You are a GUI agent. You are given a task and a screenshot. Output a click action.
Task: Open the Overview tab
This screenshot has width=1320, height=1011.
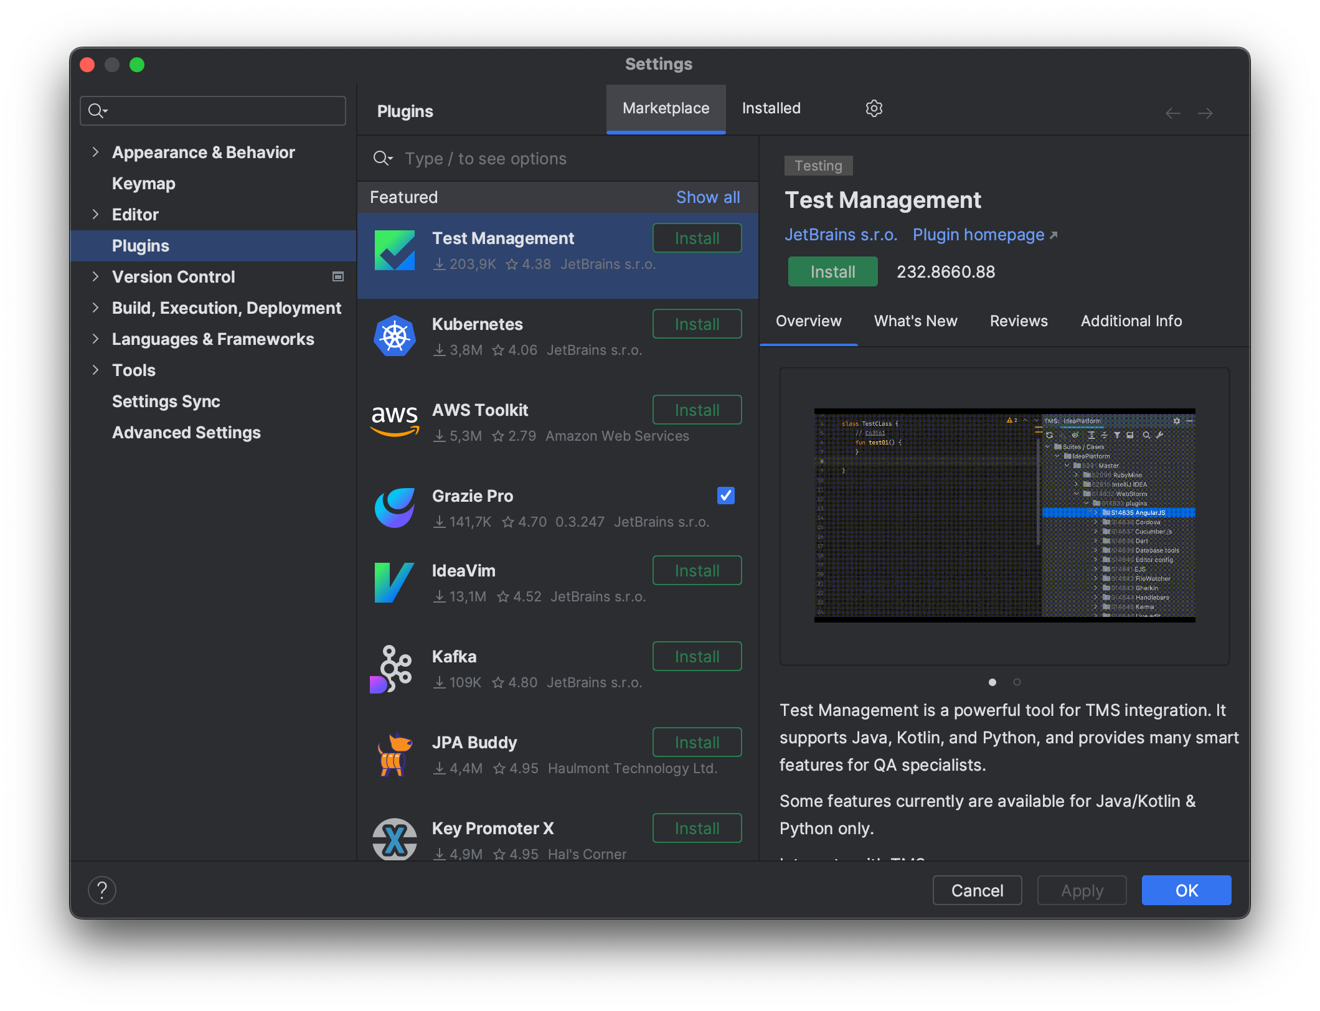(x=808, y=321)
